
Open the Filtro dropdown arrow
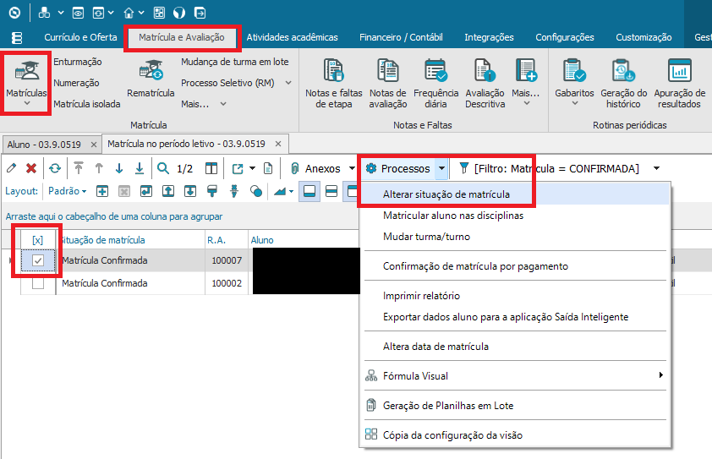click(x=656, y=168)
